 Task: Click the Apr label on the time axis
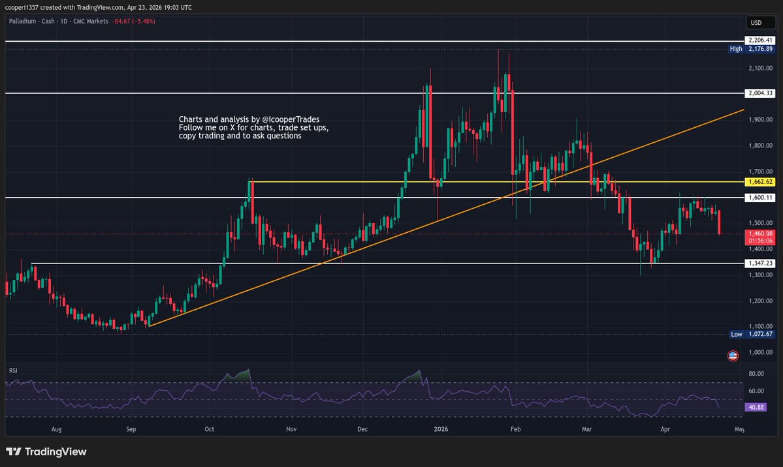pos(665,429)
